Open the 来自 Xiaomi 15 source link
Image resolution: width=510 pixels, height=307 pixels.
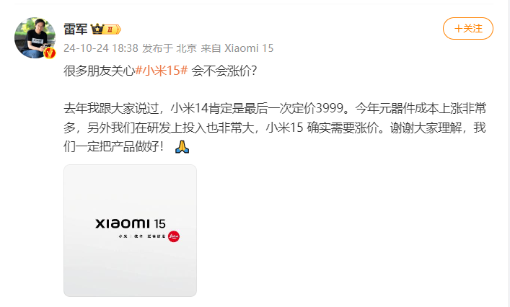(x=237, y=48)
